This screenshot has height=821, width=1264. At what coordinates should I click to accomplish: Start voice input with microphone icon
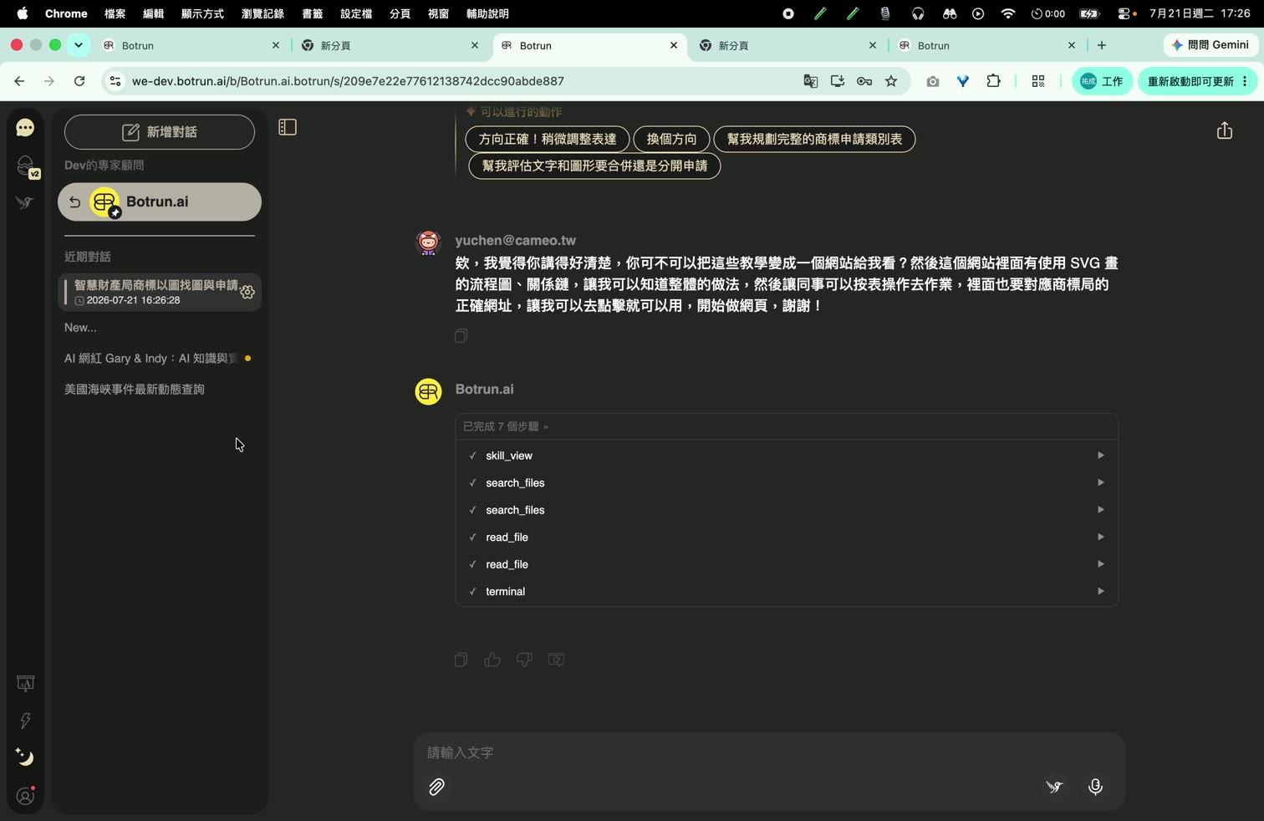pos(1095,787)
